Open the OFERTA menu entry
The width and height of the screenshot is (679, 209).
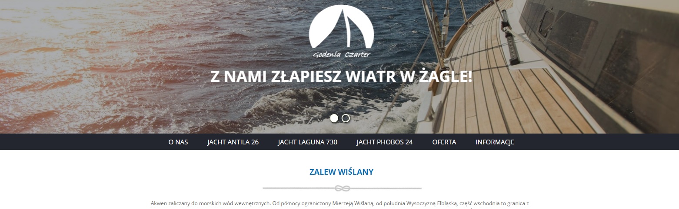[444, 142]
